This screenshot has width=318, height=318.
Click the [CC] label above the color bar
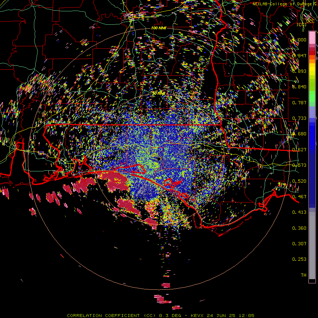tap(302, 24)
